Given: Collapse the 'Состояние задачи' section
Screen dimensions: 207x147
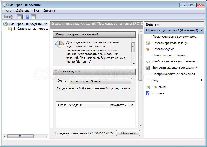Looking at the screenshot, I should click(133, 72).
